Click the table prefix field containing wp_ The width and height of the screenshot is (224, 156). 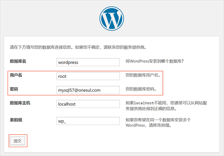coord(88,121)
